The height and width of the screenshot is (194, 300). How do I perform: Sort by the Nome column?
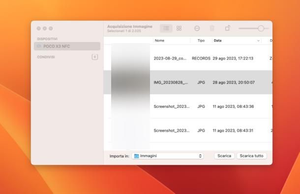(159, 40)
